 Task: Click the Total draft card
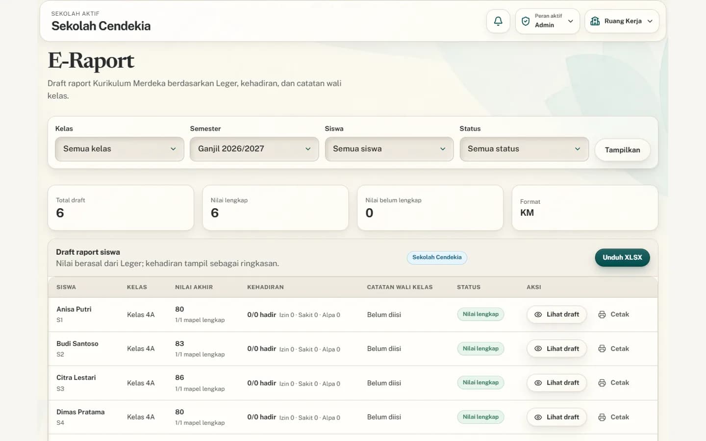(121, 208)
